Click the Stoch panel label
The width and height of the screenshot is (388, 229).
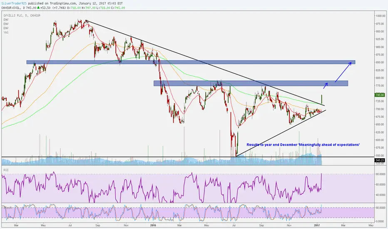click(x=7, y=207)
